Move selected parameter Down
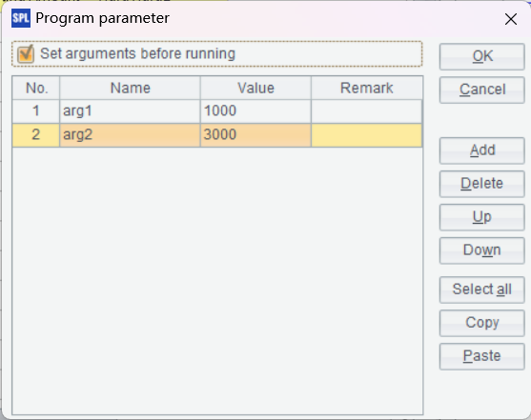The image size is (531, 420). coord(481,250)
